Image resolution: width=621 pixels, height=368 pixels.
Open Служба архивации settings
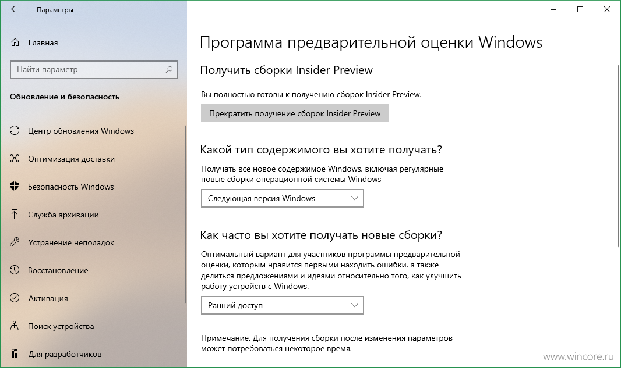coord(63,215)
